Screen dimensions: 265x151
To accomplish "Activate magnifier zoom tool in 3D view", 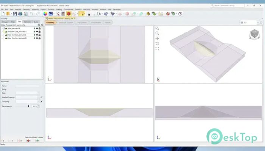I will [157, 33].
